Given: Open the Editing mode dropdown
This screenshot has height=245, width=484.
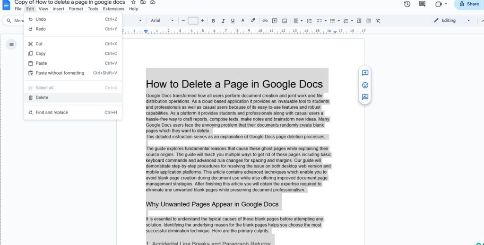Looking at the screenshot, I should pos(452,21).
